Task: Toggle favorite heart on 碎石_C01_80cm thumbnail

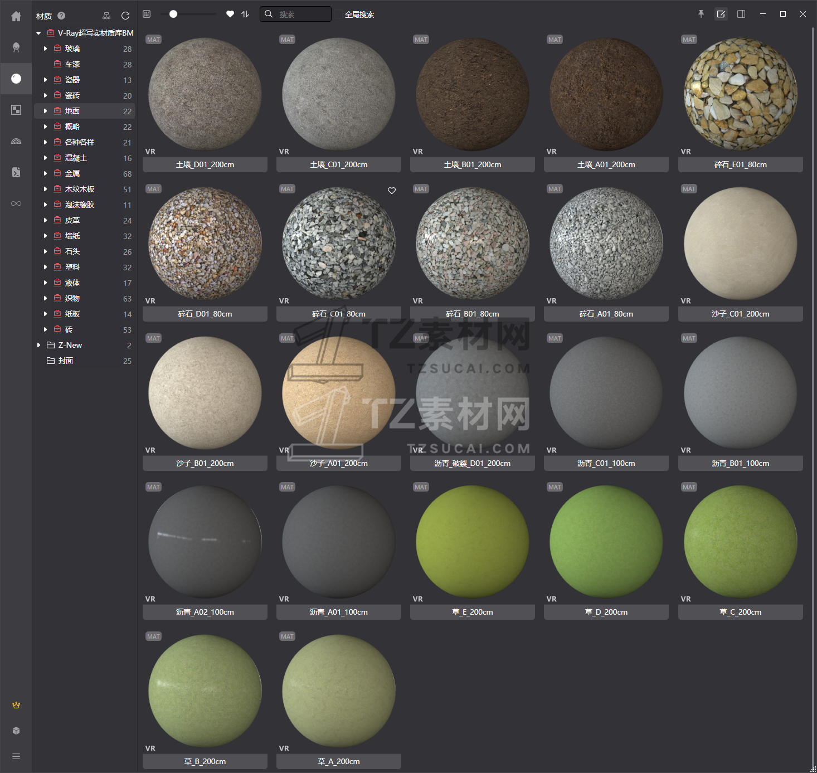Action: pyautogui.click(x=392, y=191)
